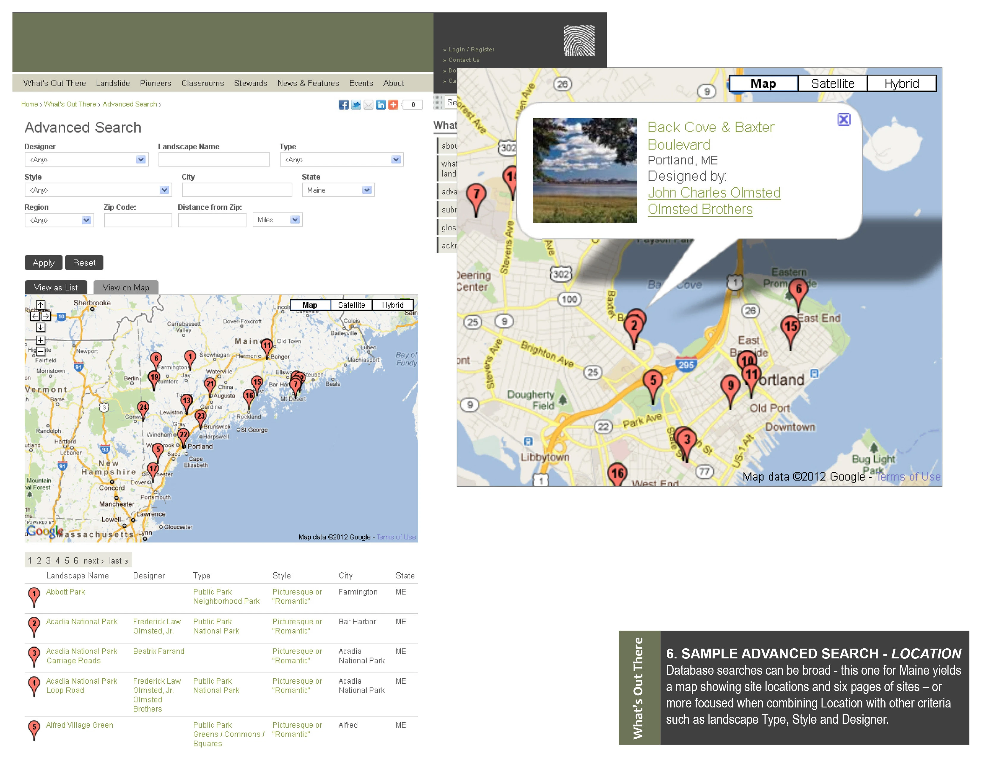Share page via Facebook icon
The width and height of the screenshot is (981, 758).
tap(344, 105)
